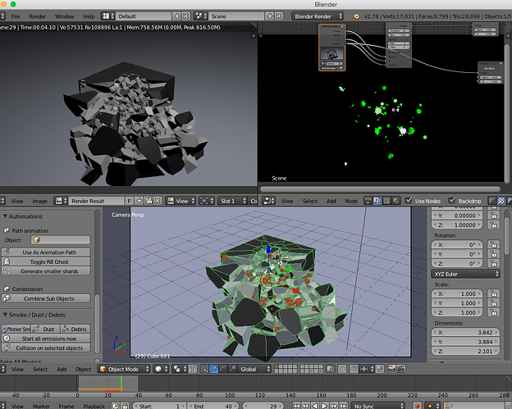Click the current frame 29 field
The width and height of the screenshot is (512, 409).
click(x=263, y=406)
